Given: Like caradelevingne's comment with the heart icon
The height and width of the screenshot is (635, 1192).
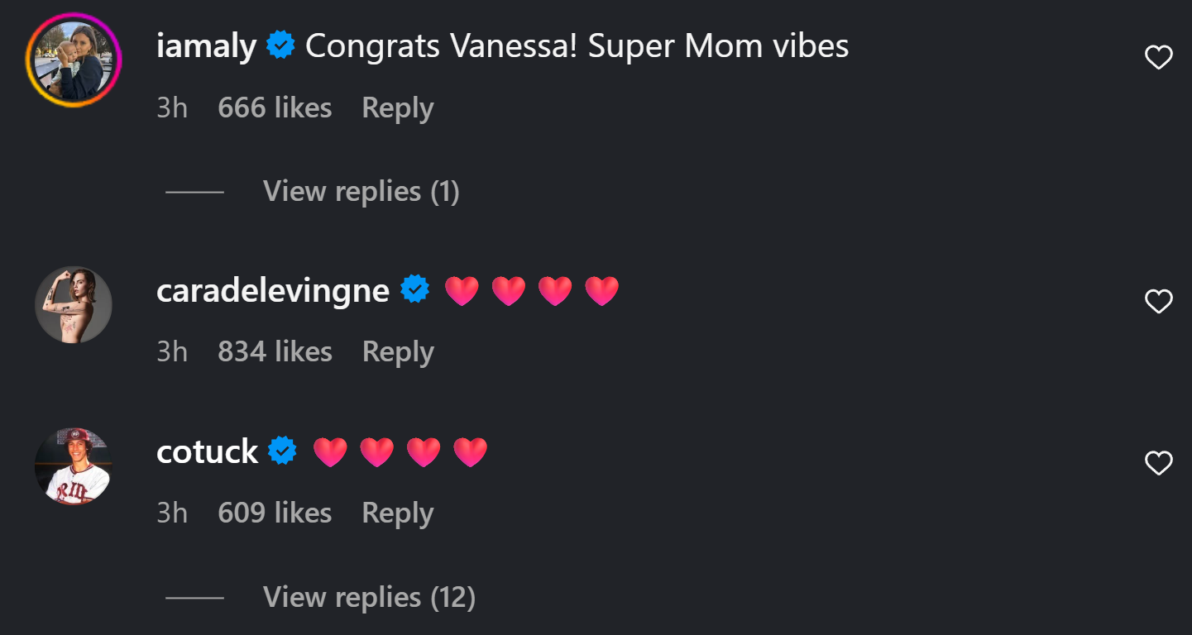Looking at the screenshot, I should [1158, 302].
